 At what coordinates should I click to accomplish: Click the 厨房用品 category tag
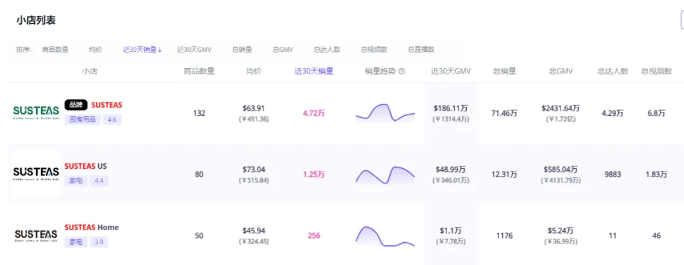(x=82, y=120)
